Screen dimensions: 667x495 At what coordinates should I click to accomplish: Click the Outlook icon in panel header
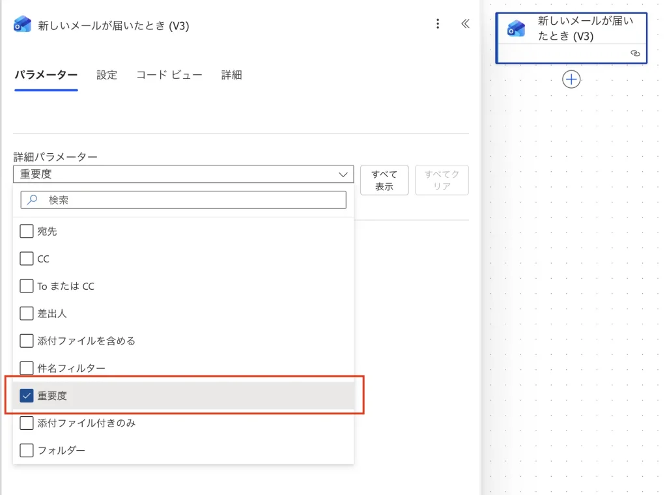coord(22,25)
